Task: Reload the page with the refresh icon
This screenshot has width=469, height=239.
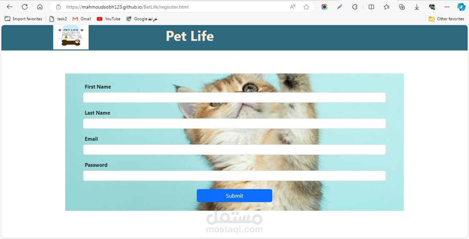Action: tap(25, 7)
